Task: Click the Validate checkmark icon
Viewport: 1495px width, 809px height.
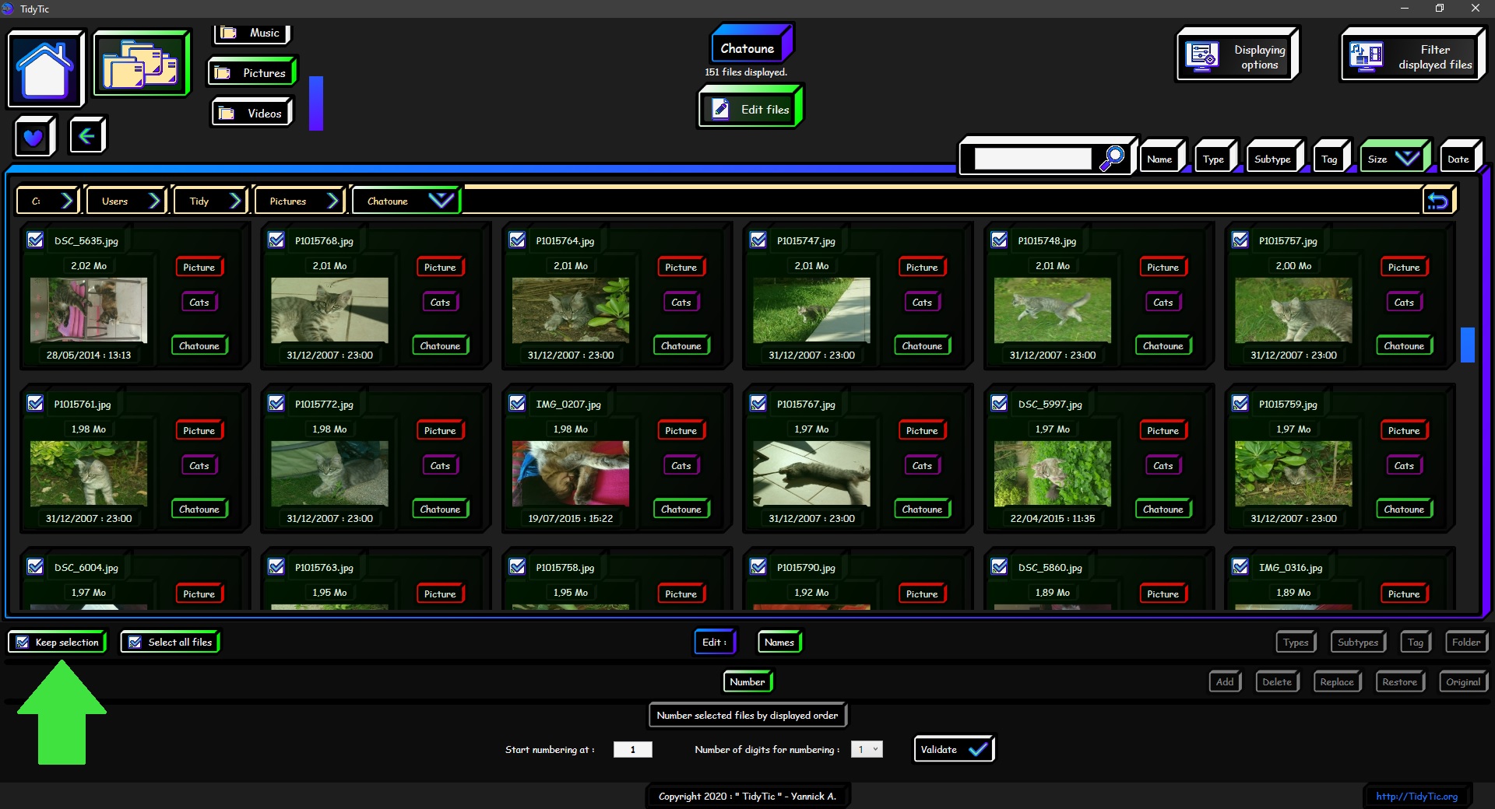Action: tap(978, 749)
